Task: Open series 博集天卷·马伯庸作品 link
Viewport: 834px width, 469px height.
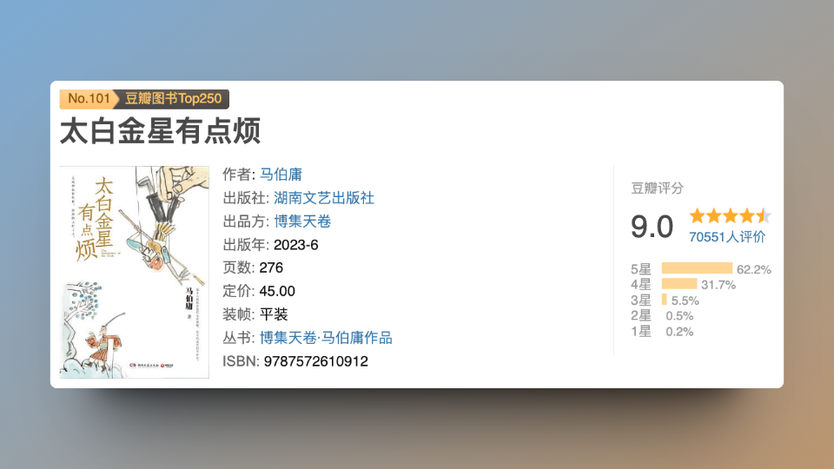Action: pyautogui.click(x=326, y=338)
